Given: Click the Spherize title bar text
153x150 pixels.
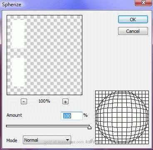Looking at the screenshot, I should (x=12, y=5).
